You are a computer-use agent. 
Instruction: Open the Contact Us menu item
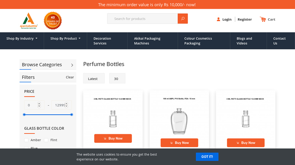coord(280,41)
